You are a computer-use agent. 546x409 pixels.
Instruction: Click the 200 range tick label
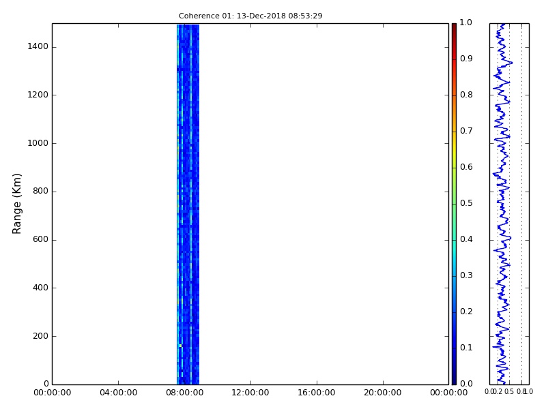[40, 336]
